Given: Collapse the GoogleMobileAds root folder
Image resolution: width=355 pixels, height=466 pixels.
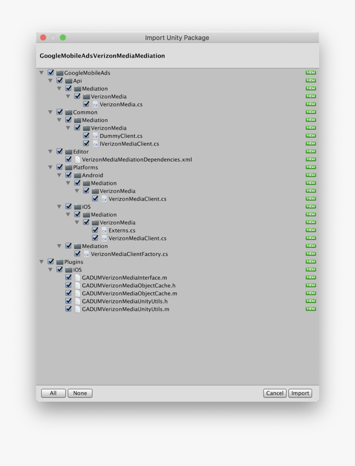Looking at the screenshot, I should tap(42, 73).
